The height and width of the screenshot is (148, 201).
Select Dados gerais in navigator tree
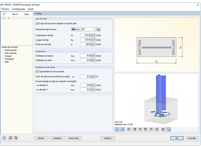tap(11, 50)
